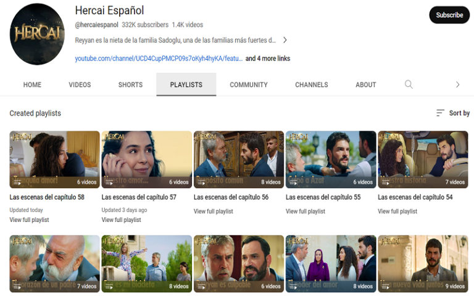
Task: Click playlist queue icon on capítulo 57 thumbnail
Action: click(x=109, y=182)
